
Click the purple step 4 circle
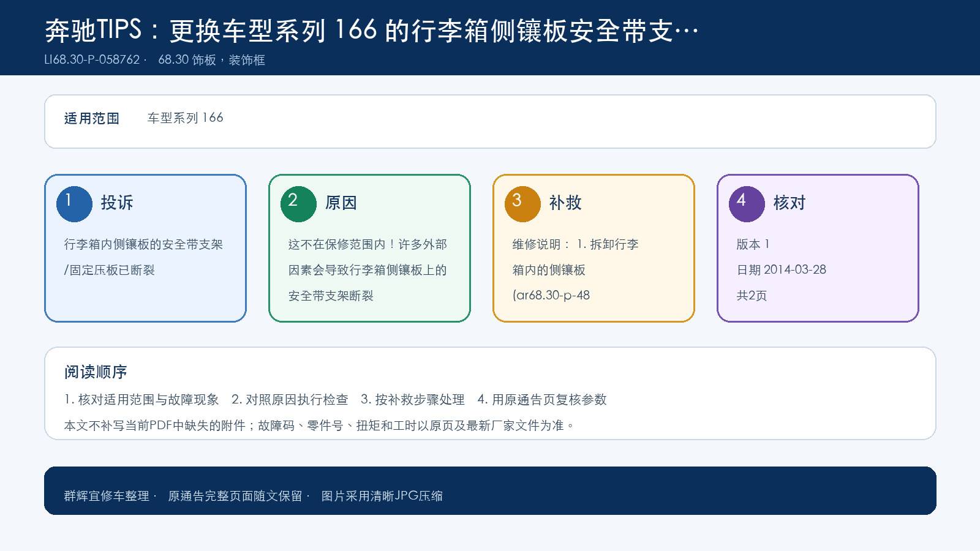tap(747, 204)
